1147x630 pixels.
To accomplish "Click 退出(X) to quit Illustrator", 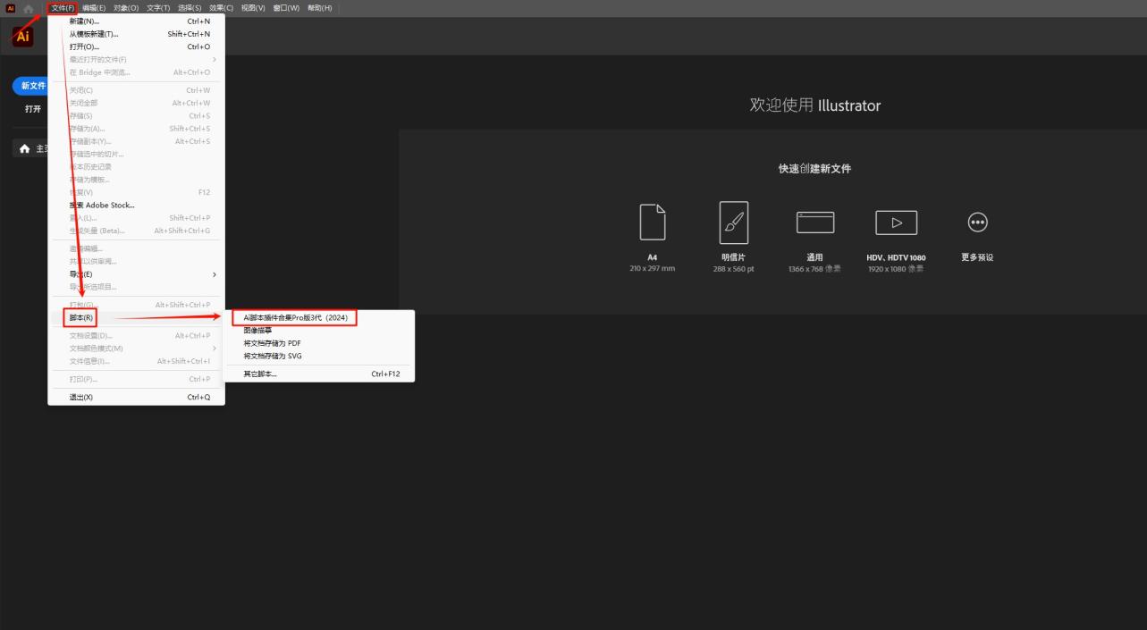I will (81, 398).
